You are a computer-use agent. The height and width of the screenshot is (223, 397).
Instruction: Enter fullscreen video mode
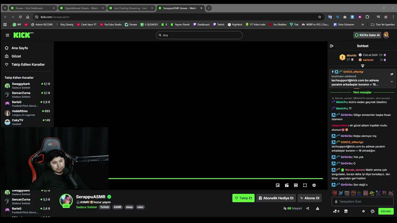coord(305,185)
